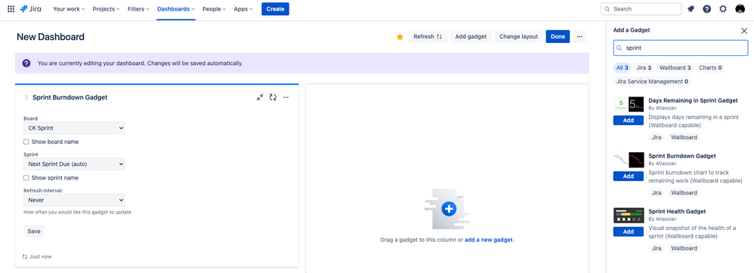The height and width of the screenshot is (273, 754).
Task: Open the user profile avatar
Action: 740,9
